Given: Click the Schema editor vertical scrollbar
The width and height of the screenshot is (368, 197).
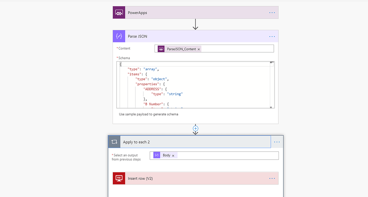Looking at the screenshot, I should tap(272, 84).
